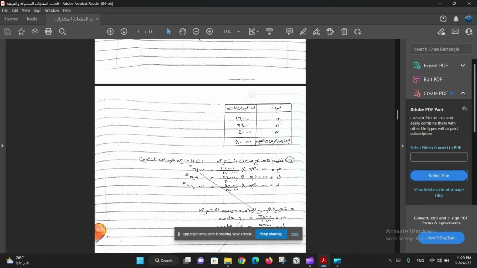Viewport: 477px width, 268px height.
Task: Share a link to the file
Action: [442, 32]
